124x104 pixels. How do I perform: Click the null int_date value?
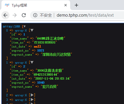(37, 46)
